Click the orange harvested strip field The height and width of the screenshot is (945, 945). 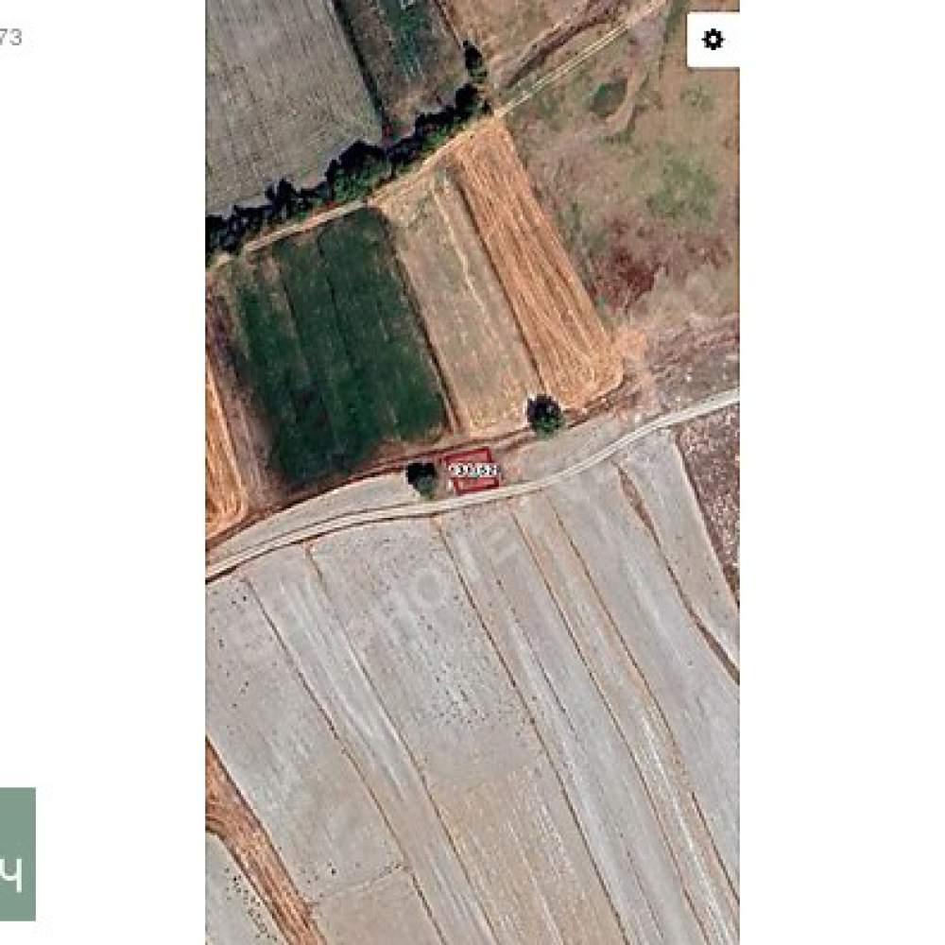533,266
